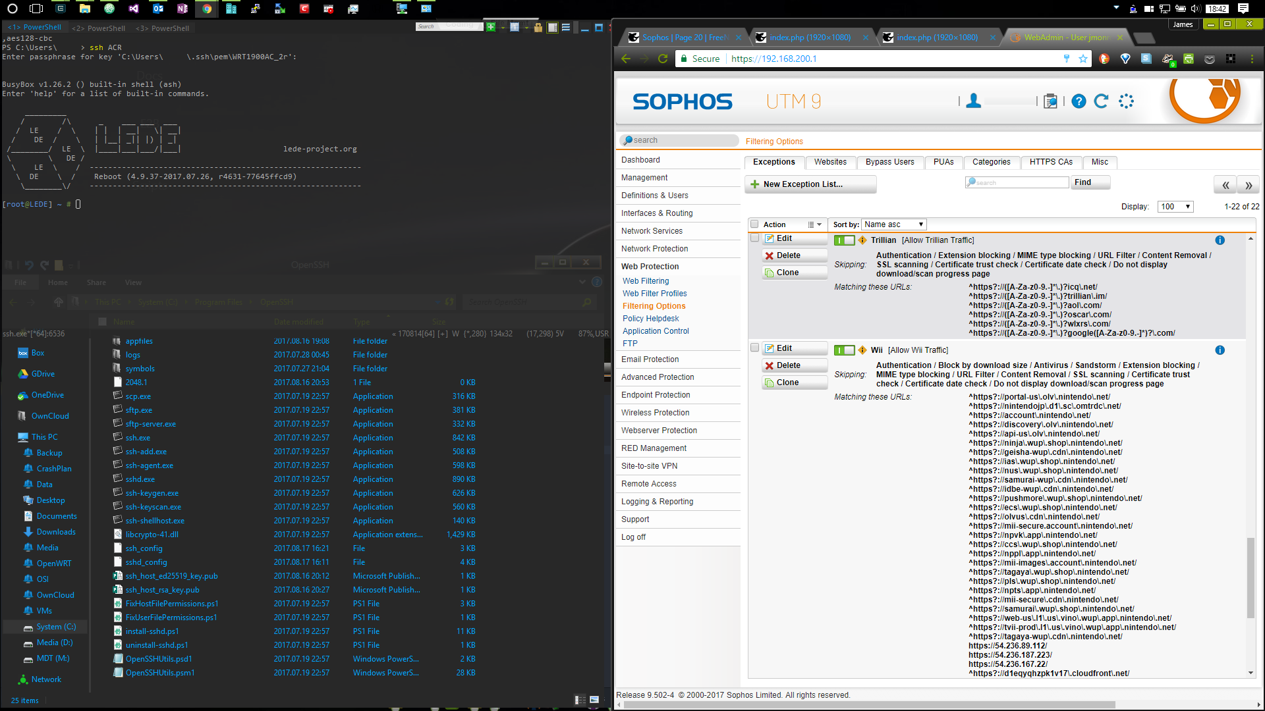Toggle the Wii exception on/off switch
Screen dimensions: 1265x711
pyautogui.click(x=844, y=350)
